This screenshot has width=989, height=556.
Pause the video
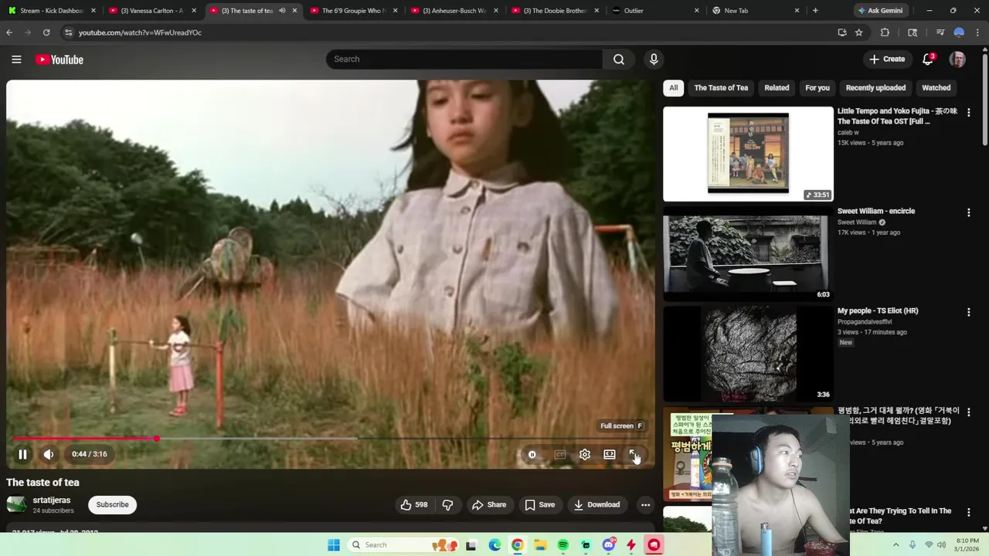tap(22, 454)
